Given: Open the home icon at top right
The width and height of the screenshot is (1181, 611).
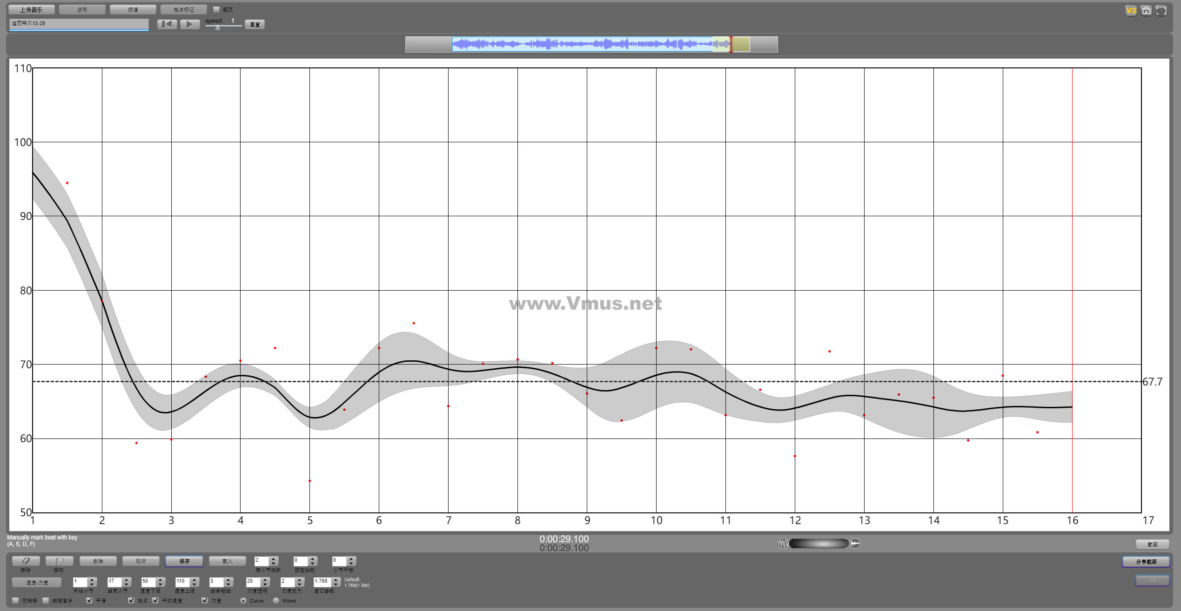Looking at the screenshot, I should tap(1146, 10).
